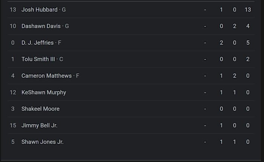Click D. J. Jeffries' last-column value 5

tap(248, 42)
